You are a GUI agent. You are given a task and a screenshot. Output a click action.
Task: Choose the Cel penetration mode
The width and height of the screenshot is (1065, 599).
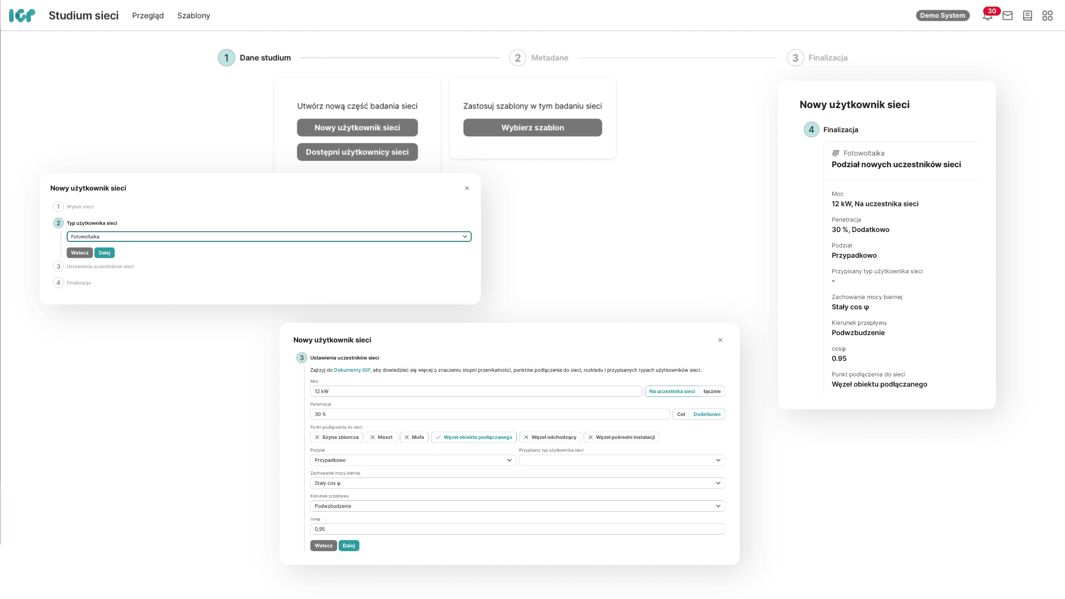click(x=681, y=414)
